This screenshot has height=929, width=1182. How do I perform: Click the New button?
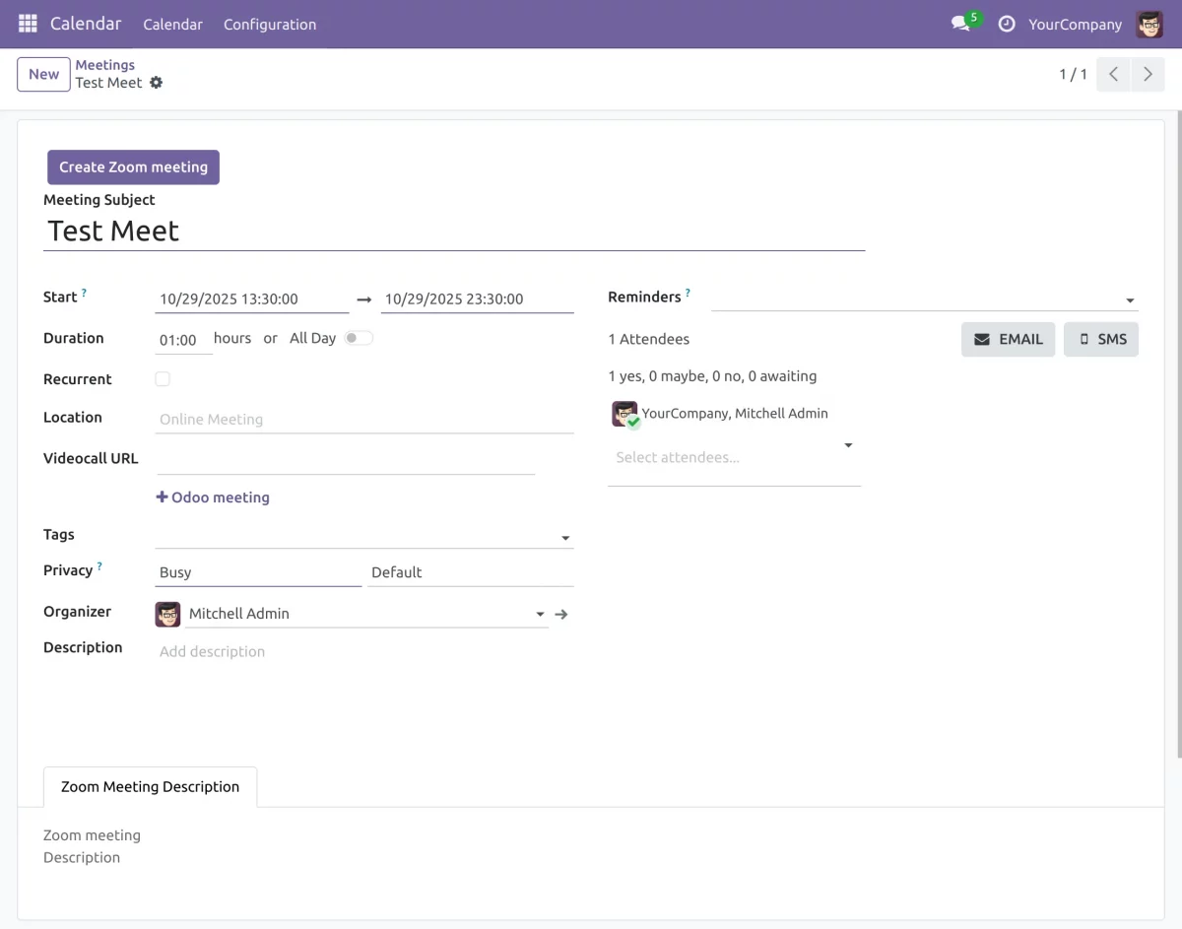click(x=43, y=74)
